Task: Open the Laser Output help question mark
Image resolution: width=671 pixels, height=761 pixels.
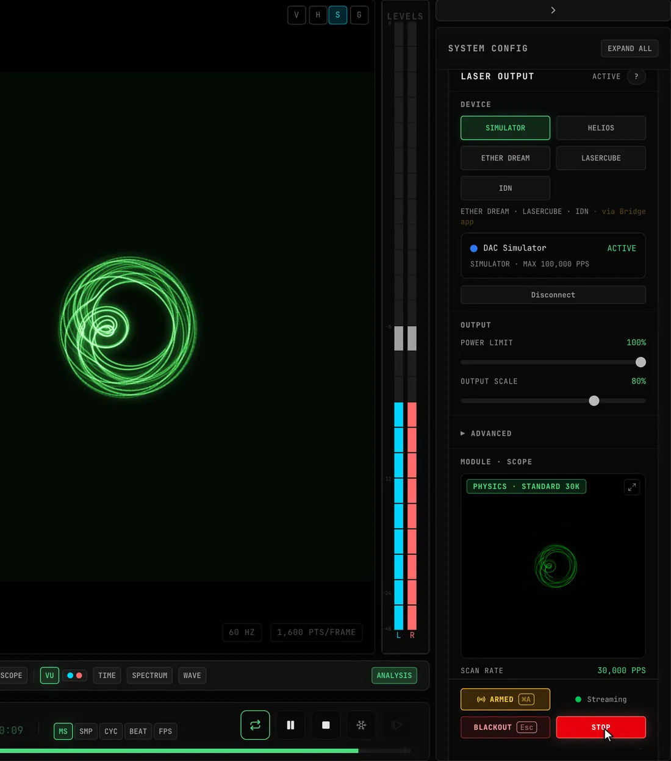Action: [636, 76]
